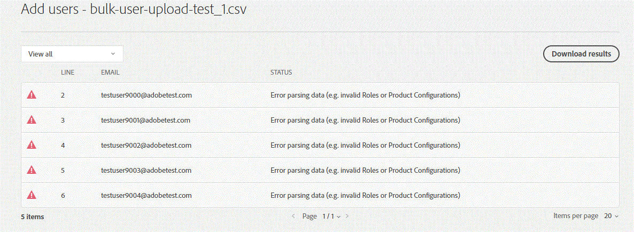Select the testuser9003@adobetest.com row
634x232 pixels.
tap(320, 170)
